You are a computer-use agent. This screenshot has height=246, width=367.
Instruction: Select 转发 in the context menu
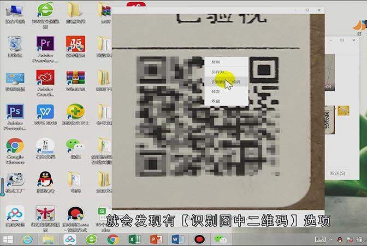[x=226, y=92]
